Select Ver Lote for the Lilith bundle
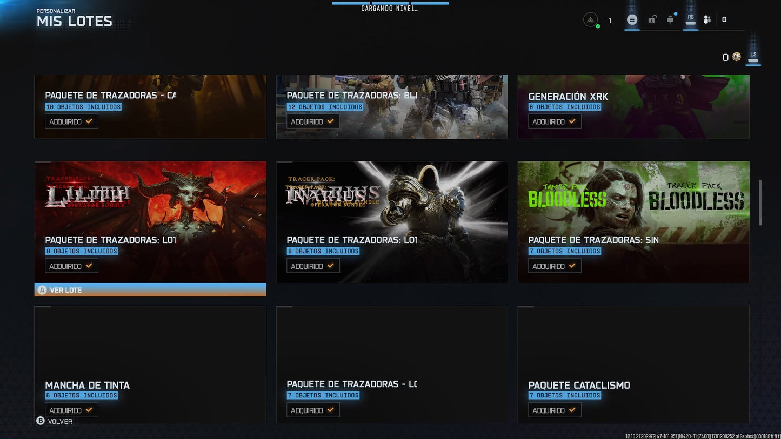The height and width of the screenshot is (439, 781). click(150, 290)
